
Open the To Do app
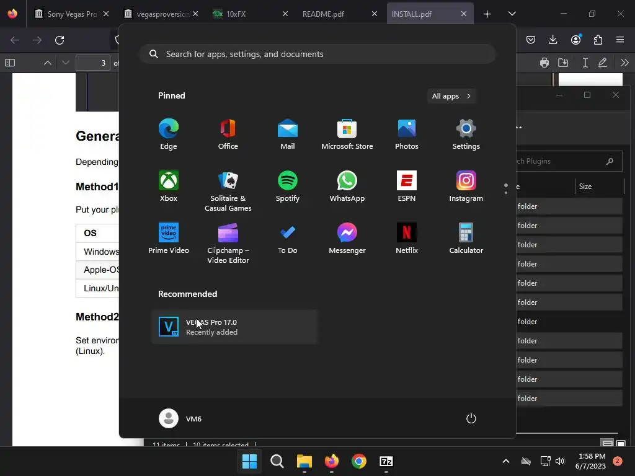pyautogui.click(x=288, y=239)
